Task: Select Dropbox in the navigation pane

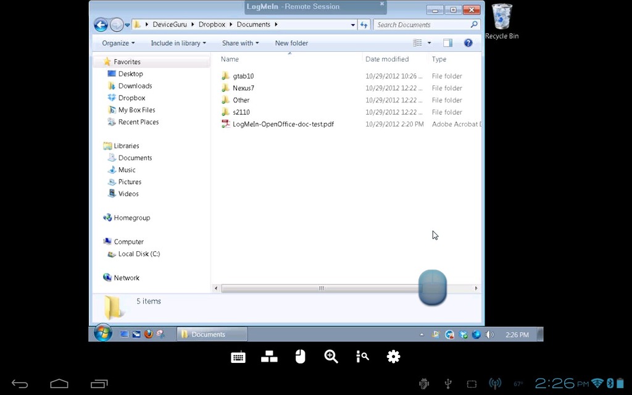Action: coord(126,98)
